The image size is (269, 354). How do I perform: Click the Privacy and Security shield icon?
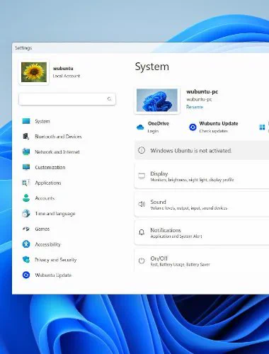point(26,260)
